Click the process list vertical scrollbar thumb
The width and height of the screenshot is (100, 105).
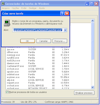point(92,41)
